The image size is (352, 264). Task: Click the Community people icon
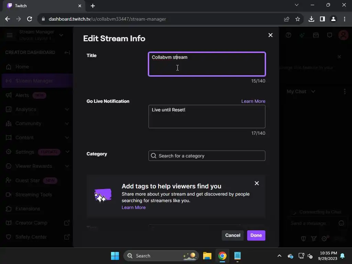click(x=9, y=123)
